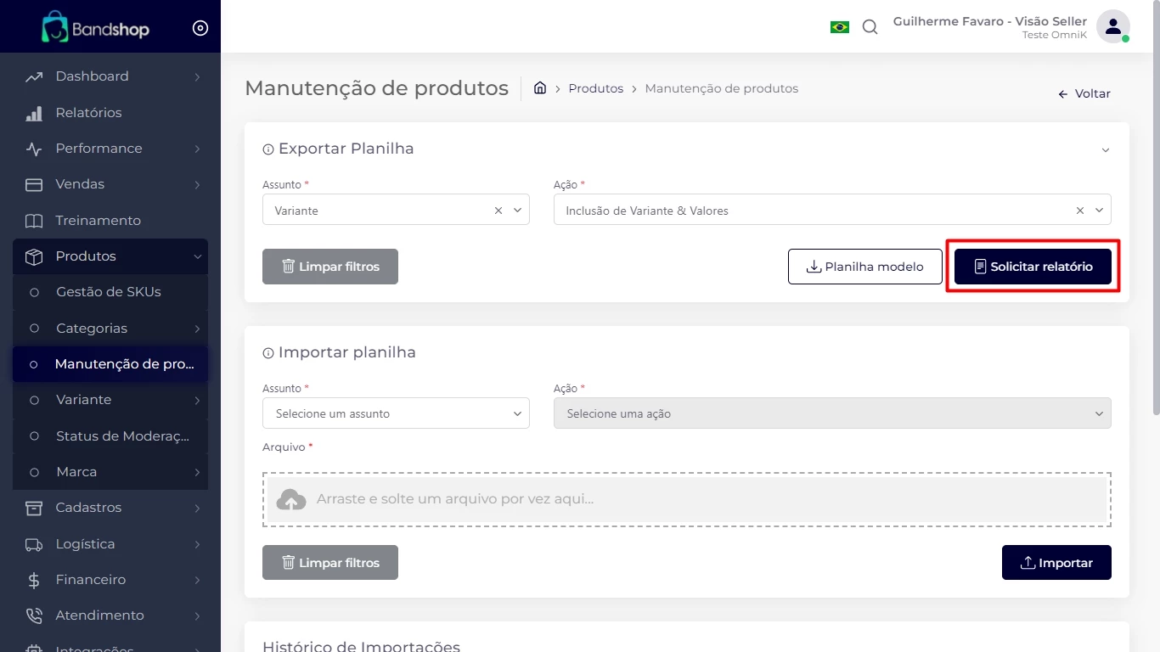Collapse the Exportar Planilha panel chevron
Viewport: 1160px width, 652px height.
click(1106, 150)
